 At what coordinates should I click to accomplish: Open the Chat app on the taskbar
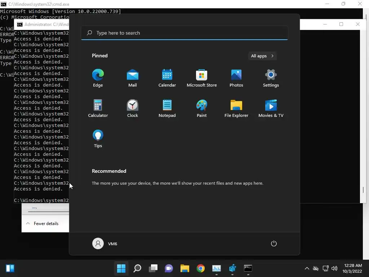(x=169, y=268)
